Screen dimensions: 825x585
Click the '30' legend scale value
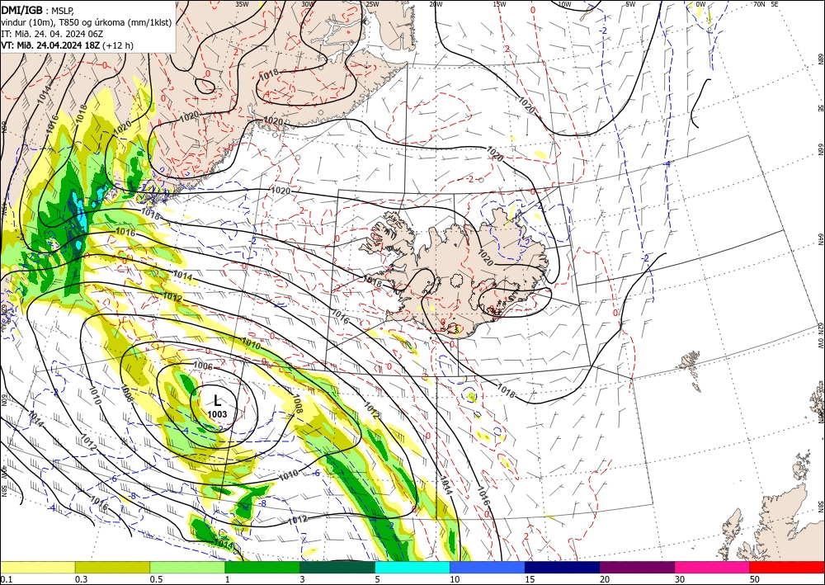(x=680, y=579)
